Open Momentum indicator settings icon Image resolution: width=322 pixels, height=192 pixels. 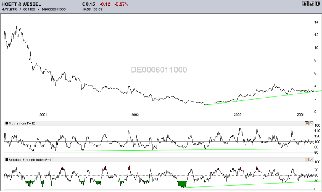(x=307, y=123)
